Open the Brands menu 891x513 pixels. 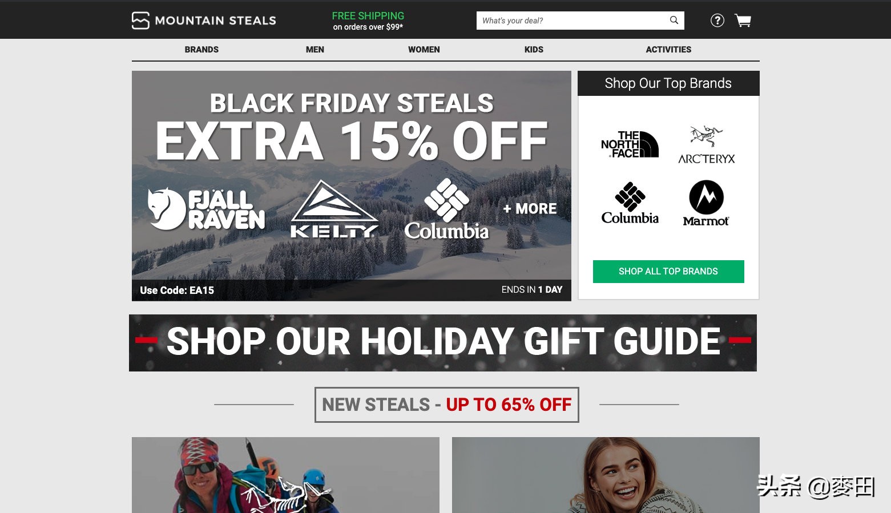coord(201,50)
